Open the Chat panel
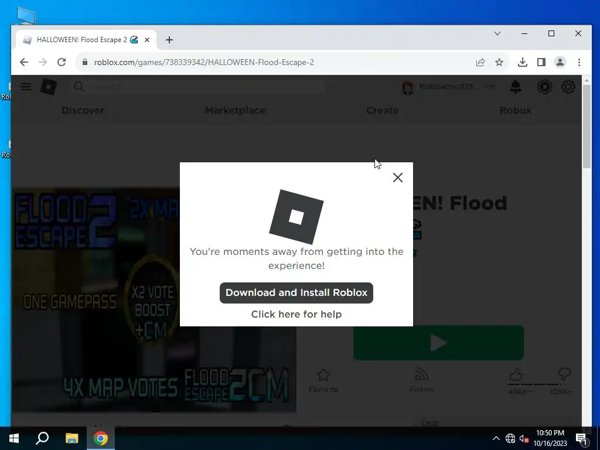Screen dimensions: 600x450 coord(429,423)
